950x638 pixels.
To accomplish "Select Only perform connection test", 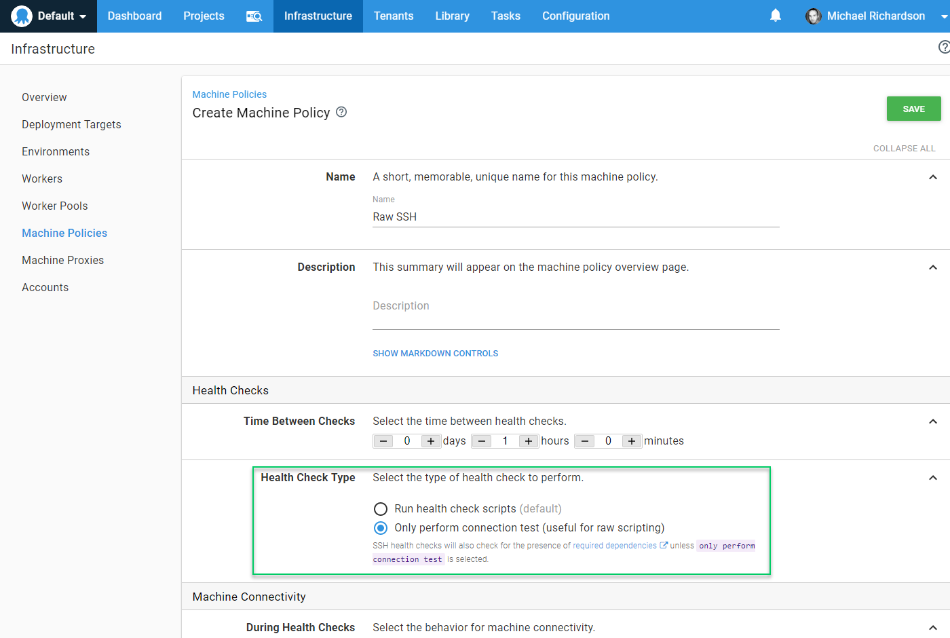I will click(380, 527).
